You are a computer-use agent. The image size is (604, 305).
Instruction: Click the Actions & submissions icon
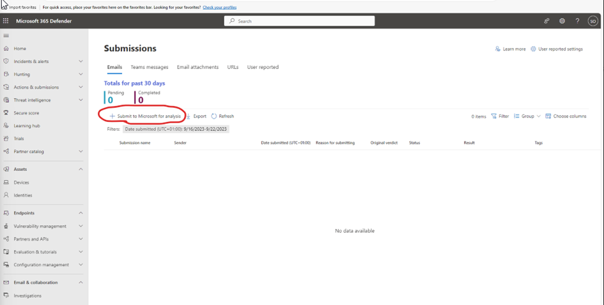[x=6, y=87]
